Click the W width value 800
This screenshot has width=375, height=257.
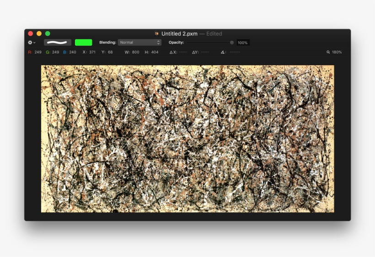coord(135,52)
